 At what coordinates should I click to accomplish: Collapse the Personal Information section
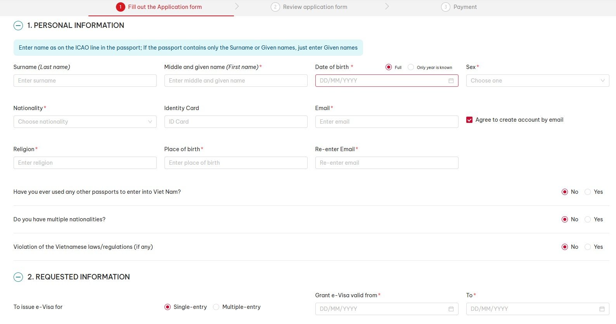[x=18, y=26]
